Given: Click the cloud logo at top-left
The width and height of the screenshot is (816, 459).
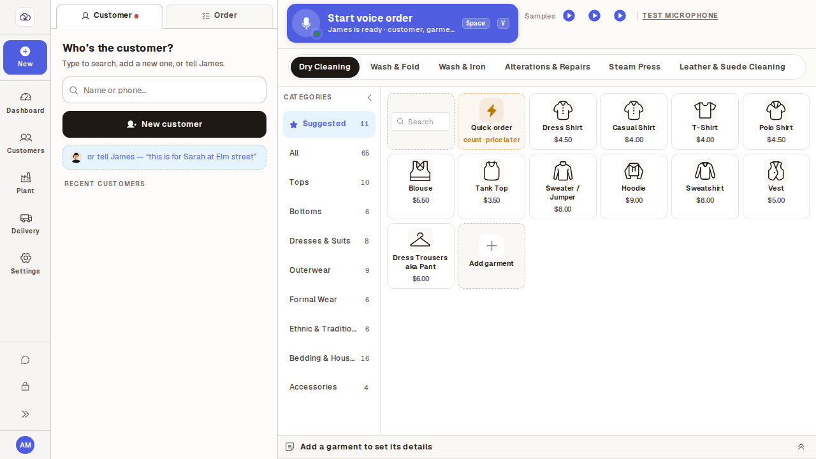Looking at the screenshot, I should pyautogui.click(x=25, y=17).
